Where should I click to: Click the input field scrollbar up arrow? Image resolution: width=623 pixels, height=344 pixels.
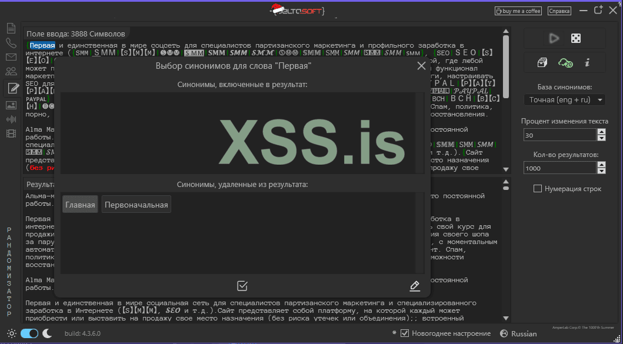click(x=506, y=31)
